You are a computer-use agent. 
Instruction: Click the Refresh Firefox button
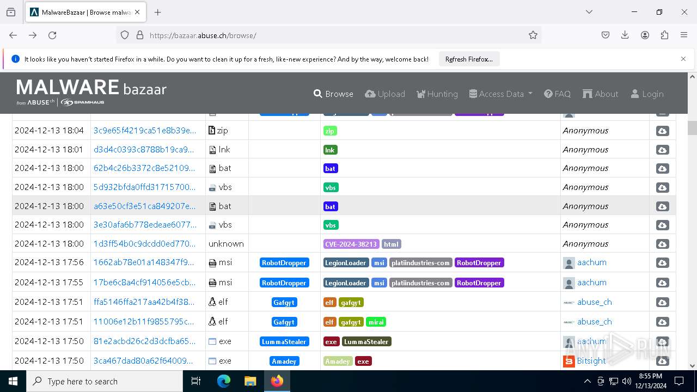(x=469, y=59)
